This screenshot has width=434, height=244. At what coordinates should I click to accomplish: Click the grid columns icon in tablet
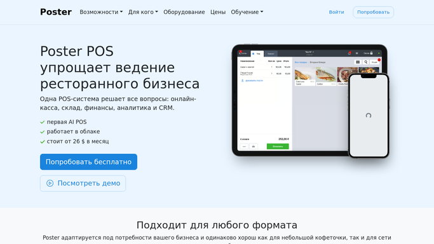(358, 62)
